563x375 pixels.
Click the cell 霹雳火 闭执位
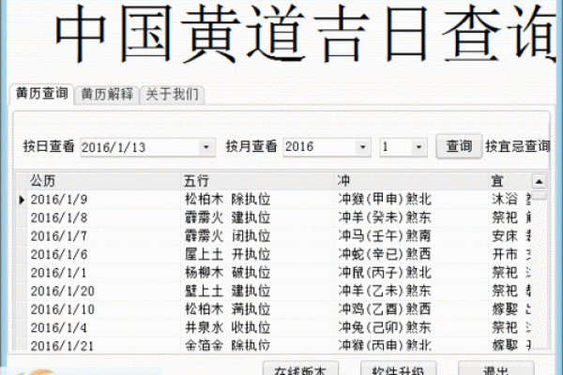point(257,236)
